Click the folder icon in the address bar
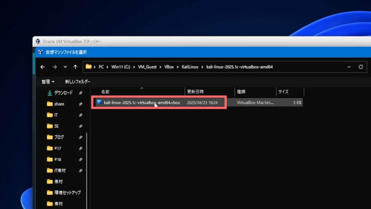Viewport: 371px width, 209px height. tap(88, 67)
